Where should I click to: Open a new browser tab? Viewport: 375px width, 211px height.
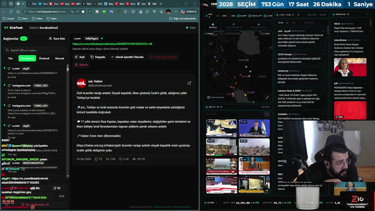(161, 4)
